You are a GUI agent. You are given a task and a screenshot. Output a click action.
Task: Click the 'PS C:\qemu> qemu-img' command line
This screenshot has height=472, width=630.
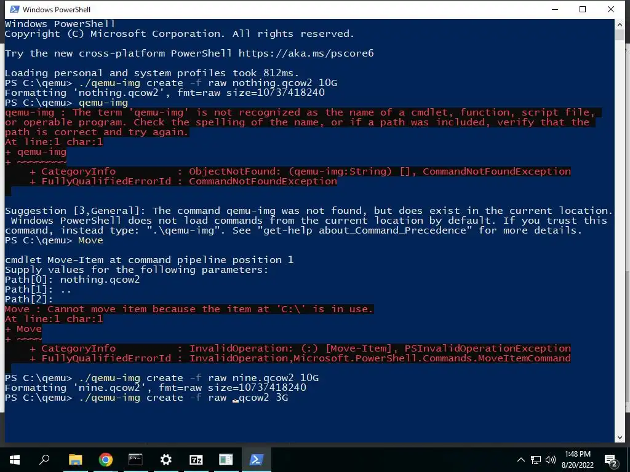[66, 103]
